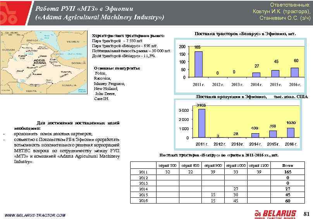This screenshot has height=219, width=313.
Task: Click the 'ADDIS ABABA' label on the map
Action: point(40,62)
